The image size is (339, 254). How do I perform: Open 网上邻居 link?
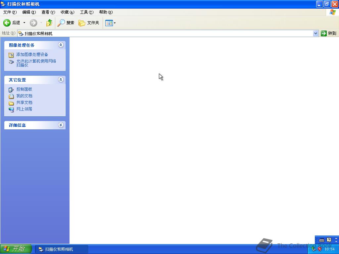[24, 109]
